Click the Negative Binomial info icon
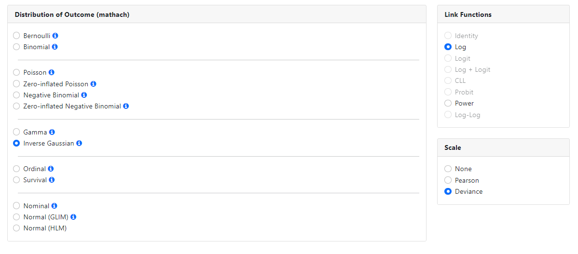The width and height of the screenshot is (578, 254). (84, 95)
